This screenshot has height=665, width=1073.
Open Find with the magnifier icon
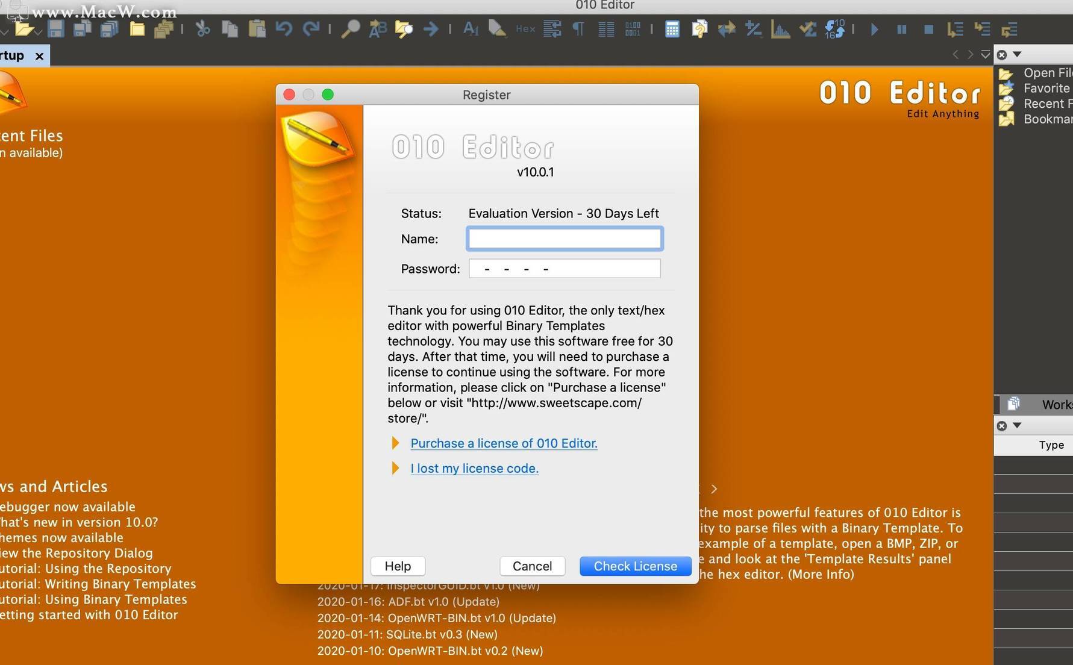[350, 28]
